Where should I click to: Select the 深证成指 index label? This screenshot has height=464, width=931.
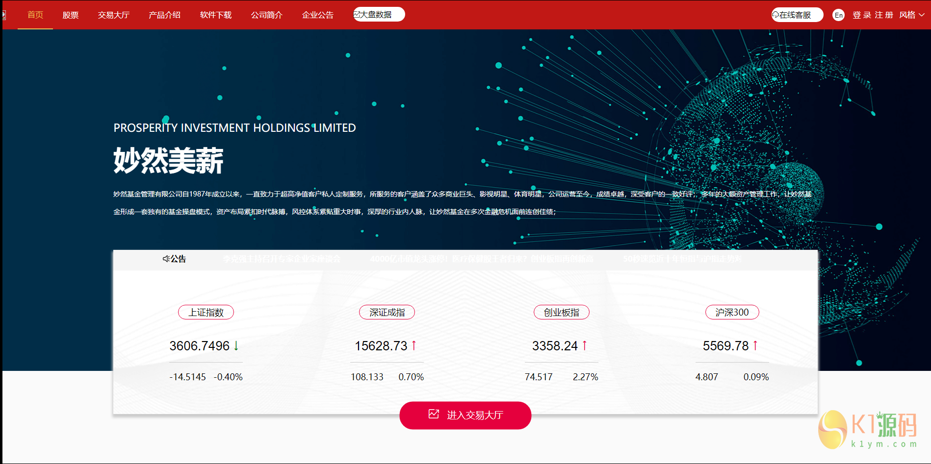click(387, 312)
